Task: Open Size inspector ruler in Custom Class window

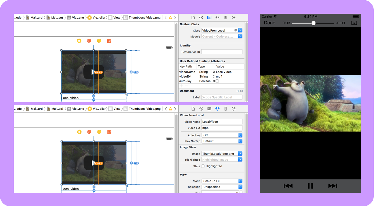Action: pyautogui.click(x=225, y=17)
